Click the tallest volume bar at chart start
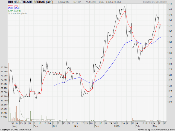The image size is (175, 131). click(8, 92)
